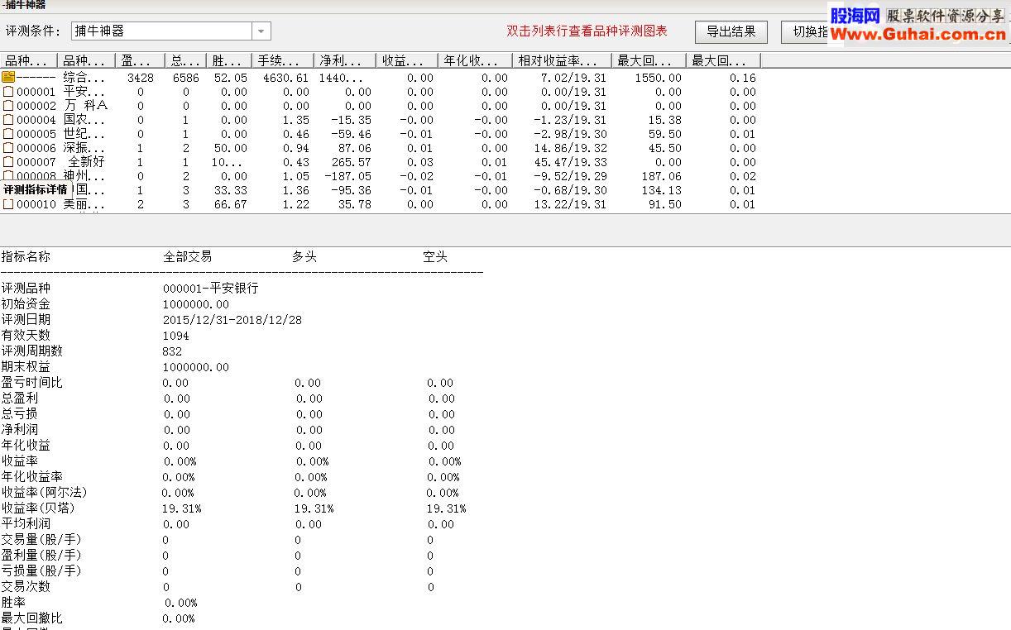Sort by the 总... column header
1011x630 pixels.
(185, 60)
